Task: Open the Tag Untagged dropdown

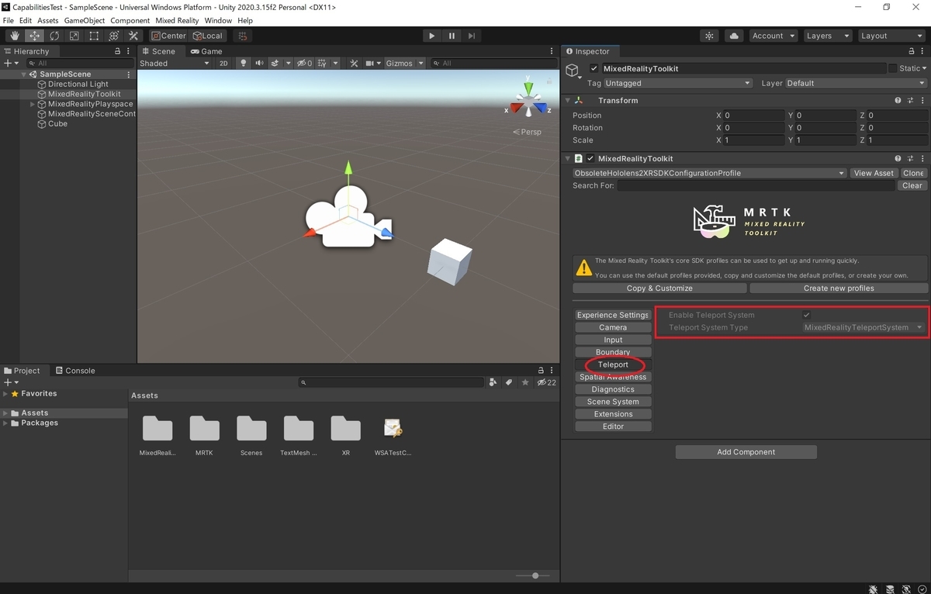Action: click(679, 83)
